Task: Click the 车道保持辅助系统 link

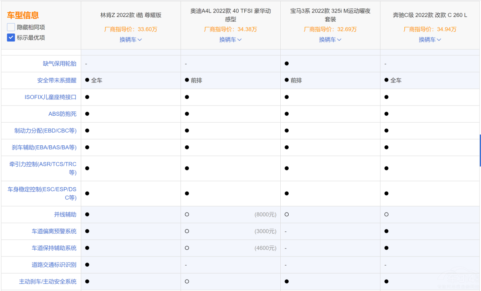Action: (54, 248)
